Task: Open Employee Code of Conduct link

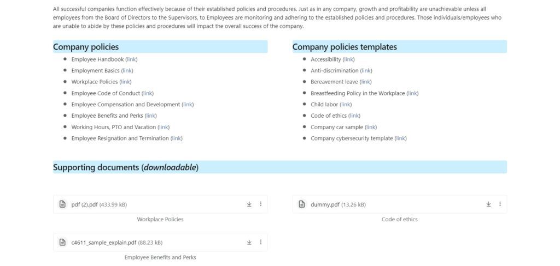Action: coord(148,93)
